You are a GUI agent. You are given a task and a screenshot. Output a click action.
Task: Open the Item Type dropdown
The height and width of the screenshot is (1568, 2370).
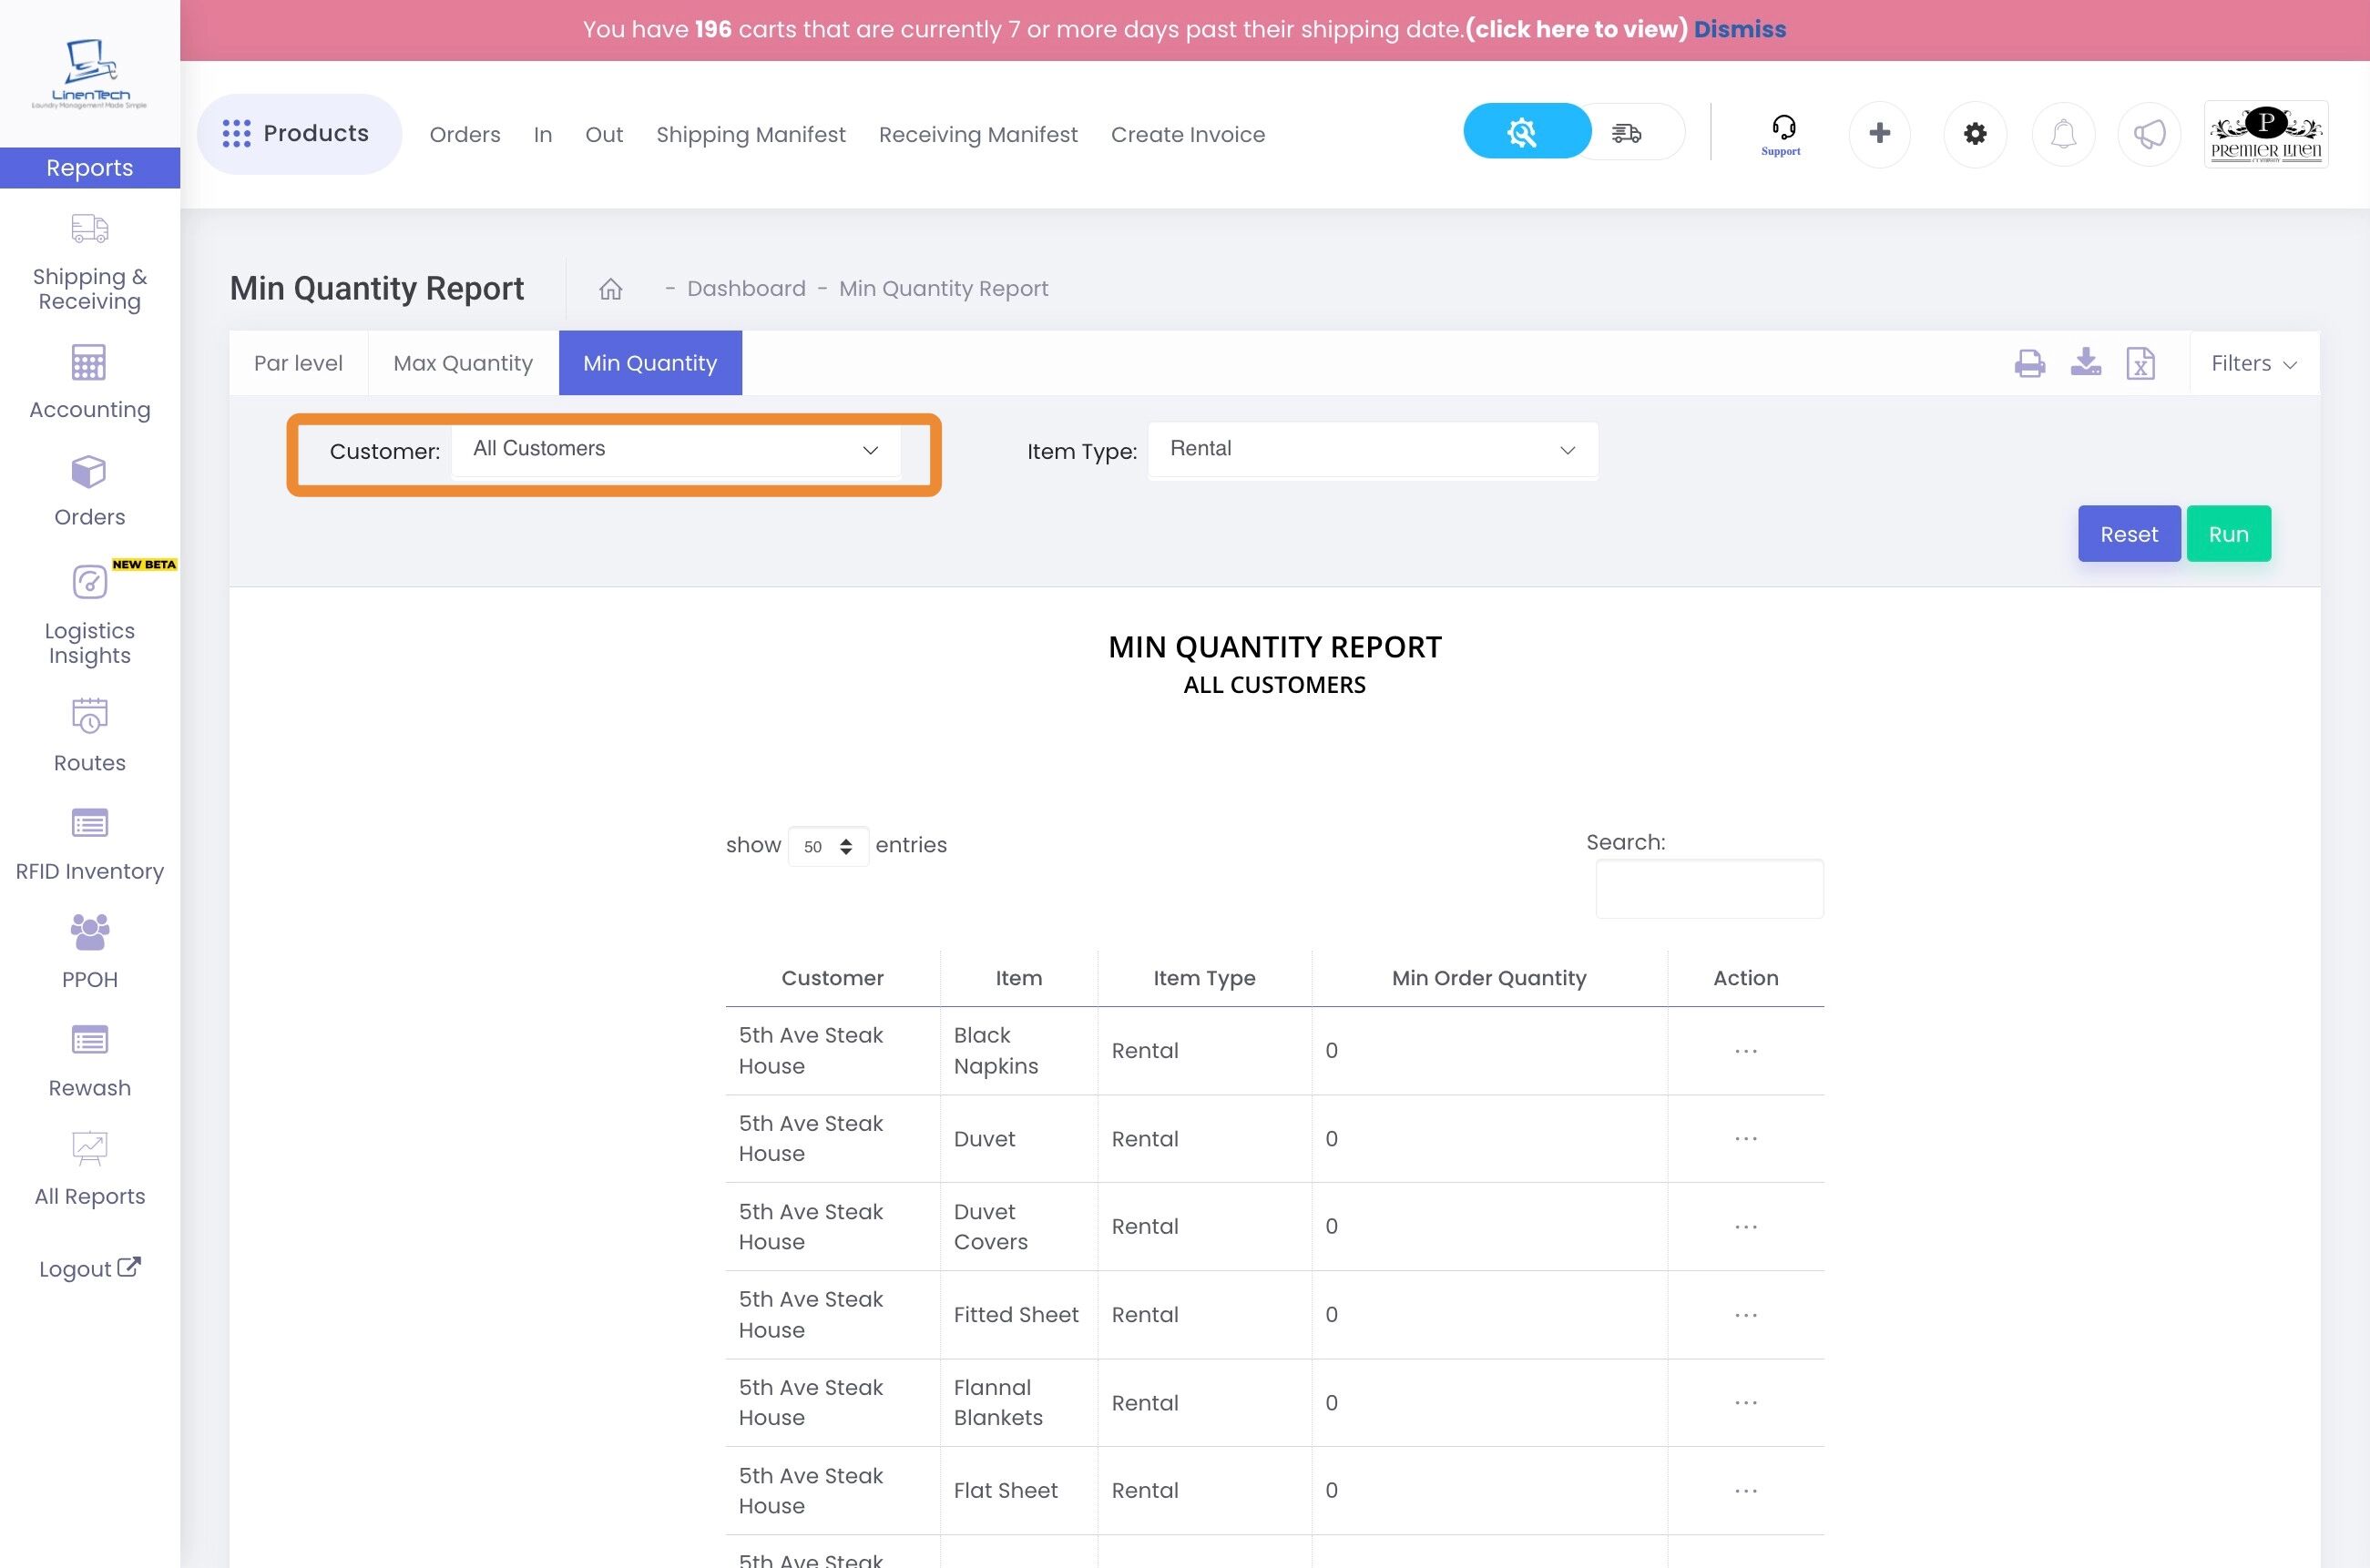pos(1372,450)
